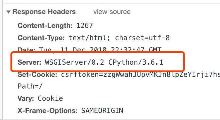This screenshot has height=120, width=220.
Task: Click the csrftoken cookie value
Action: (140, 75)
